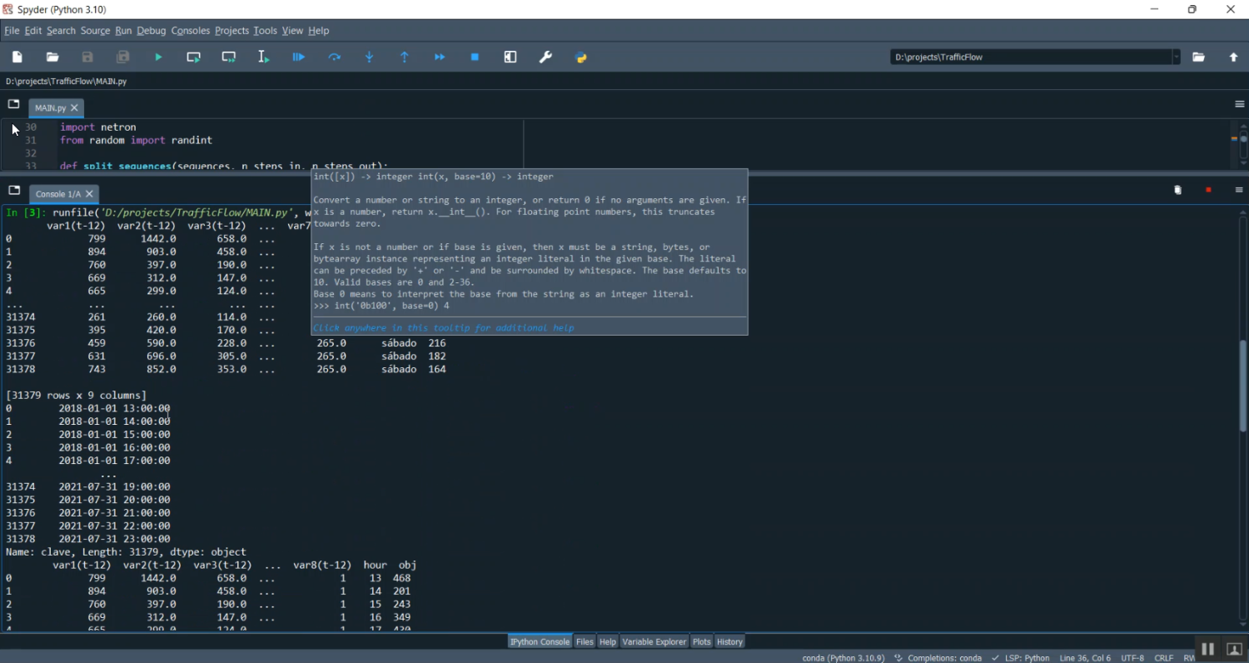
Task: Open the console pane options hamburger menu
Action: tap(1239, 191)
